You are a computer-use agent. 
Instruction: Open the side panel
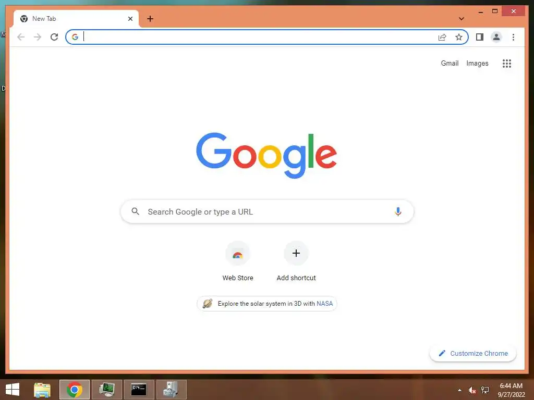coord(480,37)
